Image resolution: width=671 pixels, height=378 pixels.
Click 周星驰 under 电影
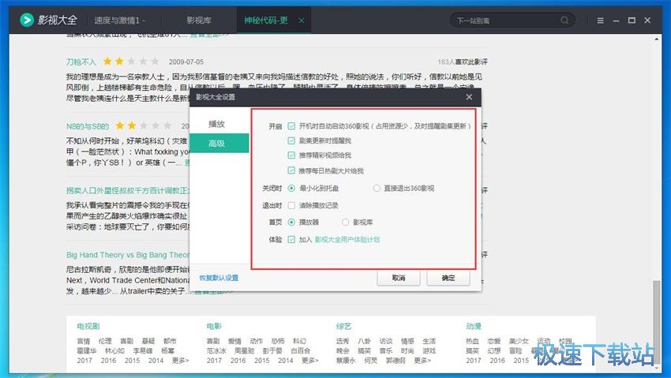point(245,350)
